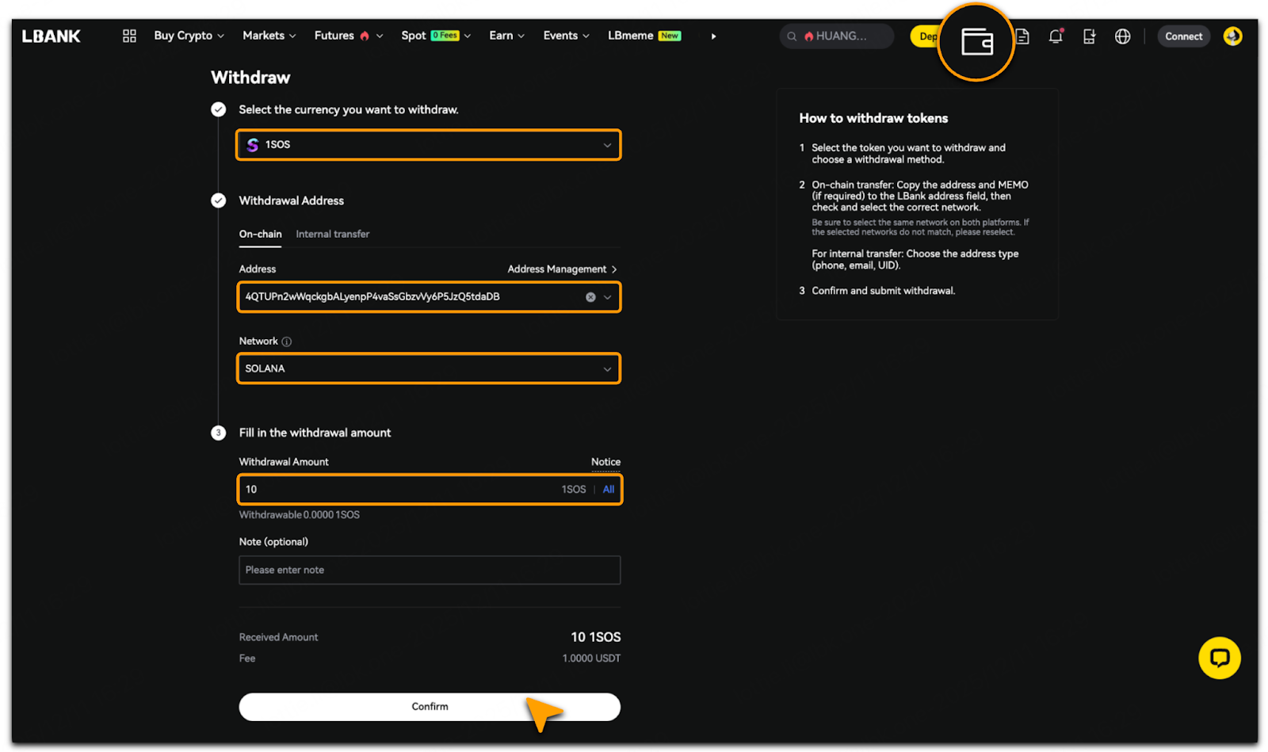Click the Network info icon
This screenshot has width=1268, height=752.
(287, 342)
